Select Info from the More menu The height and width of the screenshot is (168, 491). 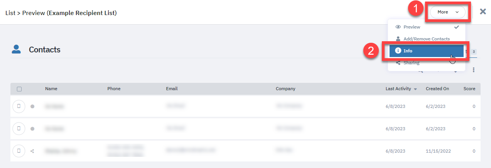click(426, 51)
